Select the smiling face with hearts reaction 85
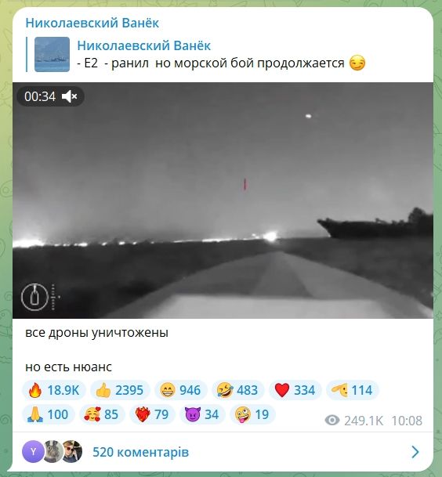This screenshot has height=477, width=442. pyautogui.click(x=102, y=414)
